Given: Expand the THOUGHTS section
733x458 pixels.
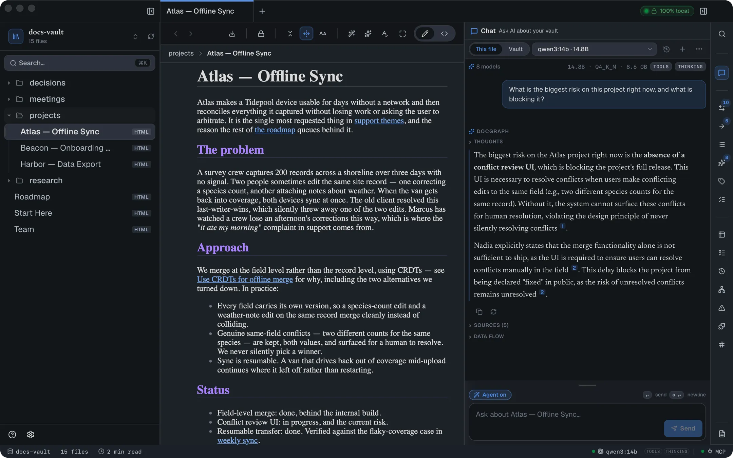Looking at the screenshot, I should pyautogui.click(x=486, y=141).
